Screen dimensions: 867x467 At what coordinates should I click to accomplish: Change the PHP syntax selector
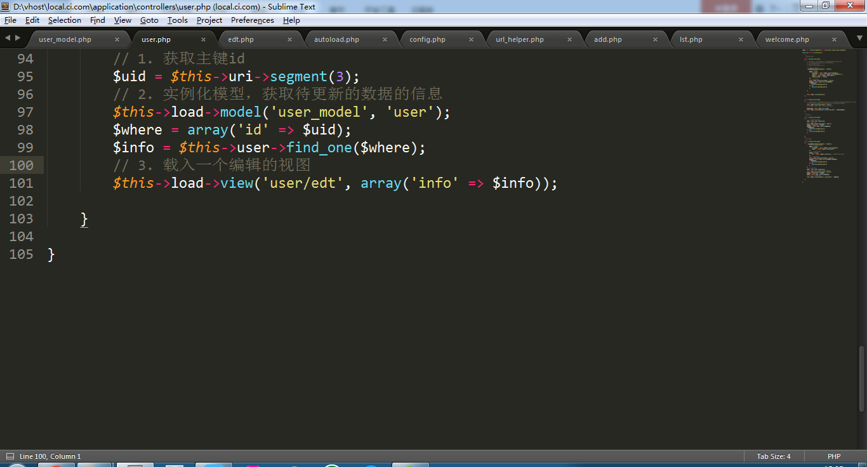tap(833, 456)
